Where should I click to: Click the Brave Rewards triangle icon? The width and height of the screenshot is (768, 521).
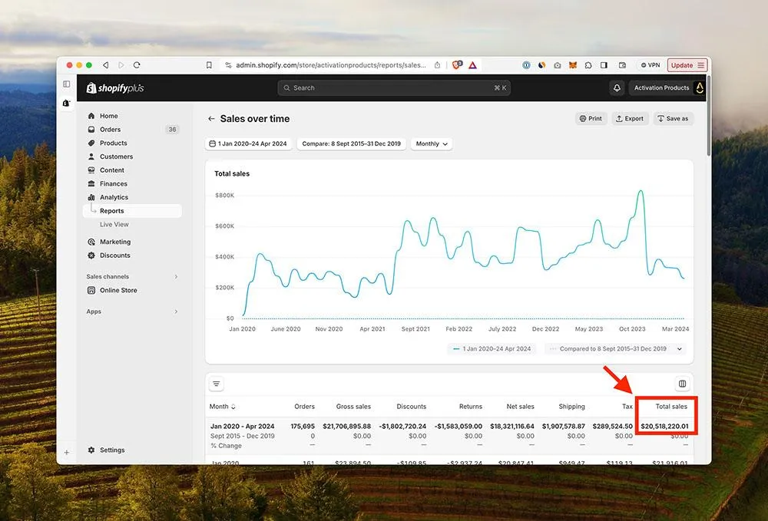(472, 65)
